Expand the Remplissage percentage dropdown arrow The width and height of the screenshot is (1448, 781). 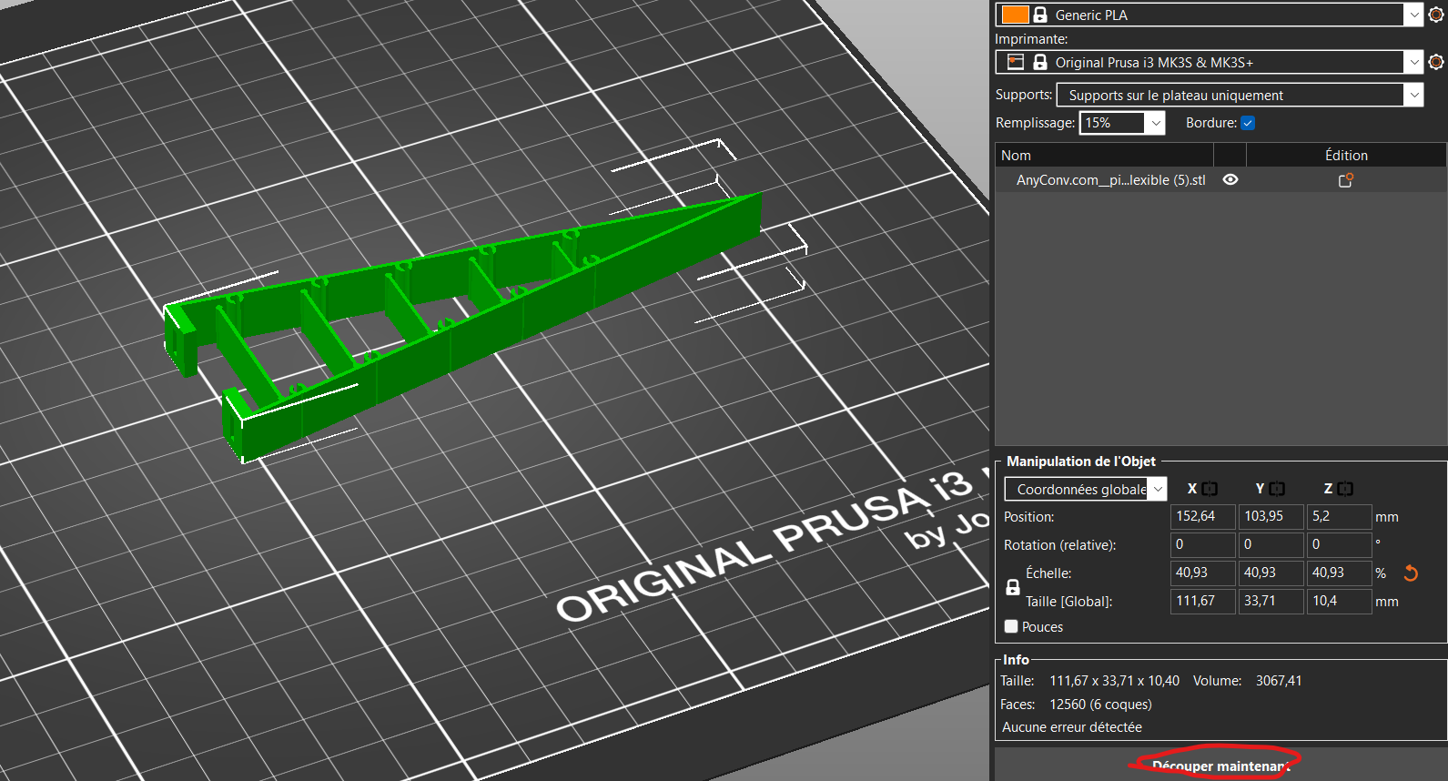coord(1155,123)
